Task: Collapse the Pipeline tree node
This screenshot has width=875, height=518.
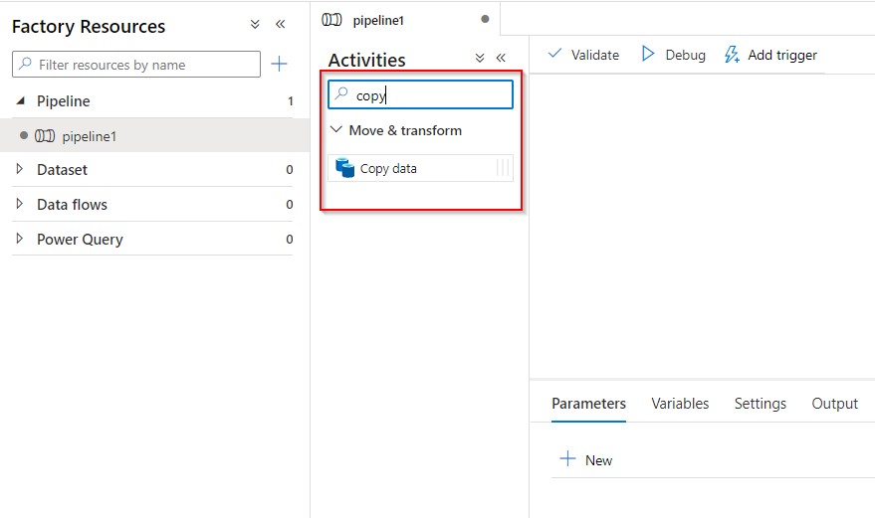Action: [21, 101]
